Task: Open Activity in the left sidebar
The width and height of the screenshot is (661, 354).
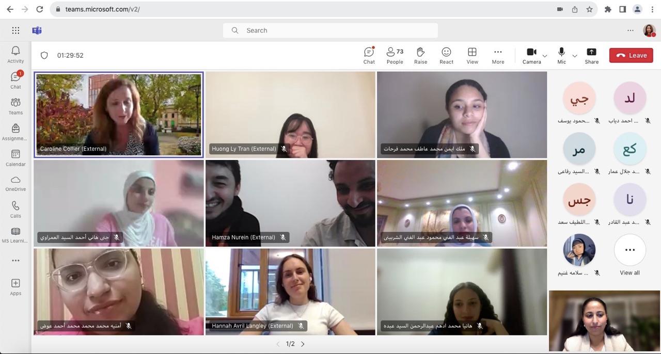Action: 15,54
